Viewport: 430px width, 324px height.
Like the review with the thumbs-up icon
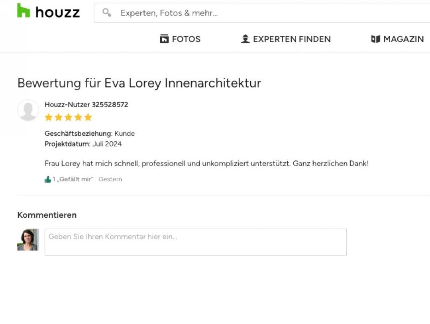48,180
